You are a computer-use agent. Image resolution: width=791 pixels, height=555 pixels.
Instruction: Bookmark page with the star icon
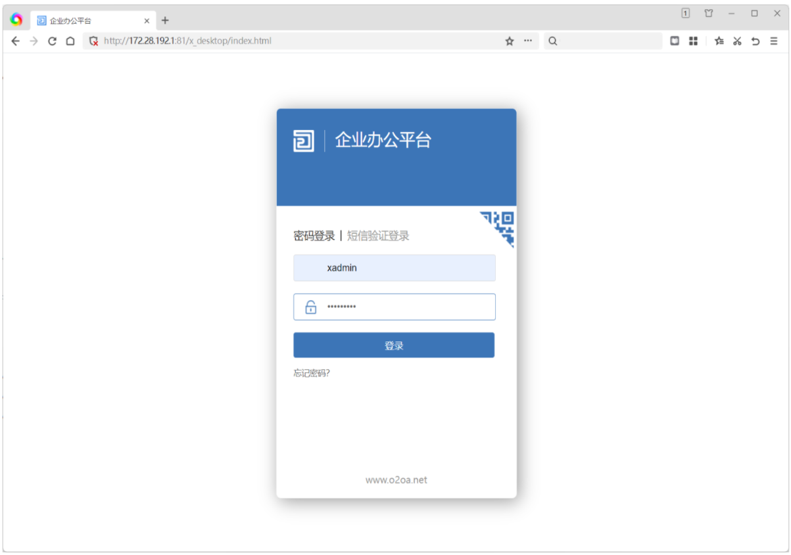click(x=509, y=41)
